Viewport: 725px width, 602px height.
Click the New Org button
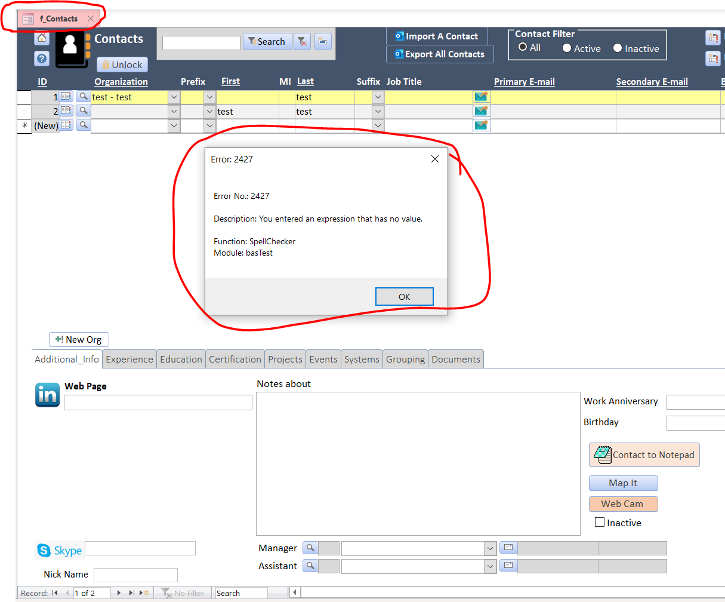pos(79,339)
